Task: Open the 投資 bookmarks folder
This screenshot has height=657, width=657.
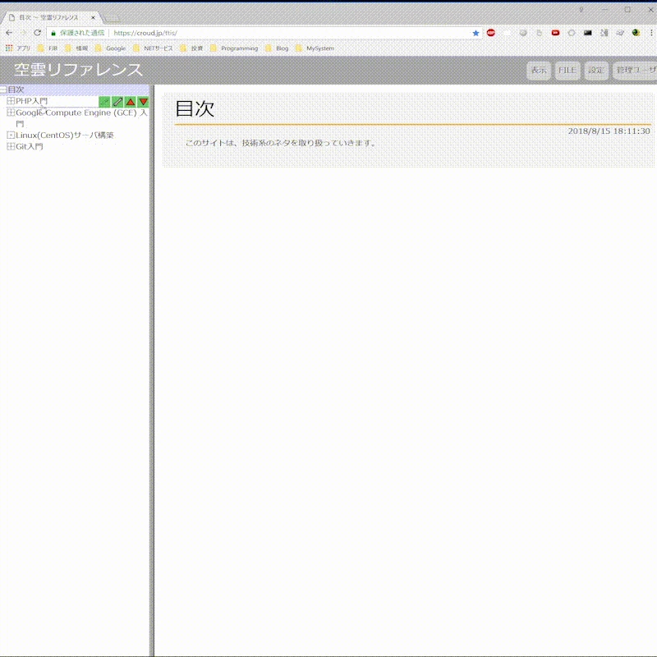Action: 191,48
